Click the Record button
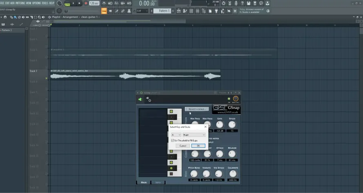 [86, 3]
